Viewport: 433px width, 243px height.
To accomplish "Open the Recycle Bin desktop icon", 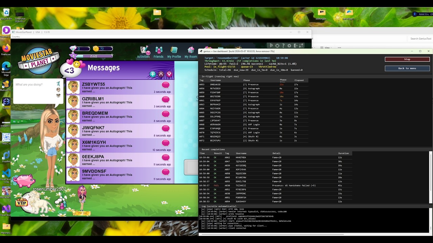I will coord(6,15).
